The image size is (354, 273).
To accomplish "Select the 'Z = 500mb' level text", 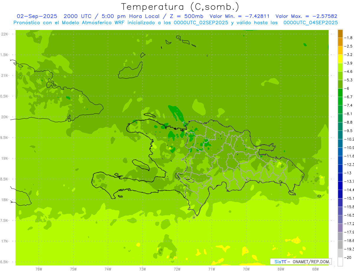I will point(186,16).
